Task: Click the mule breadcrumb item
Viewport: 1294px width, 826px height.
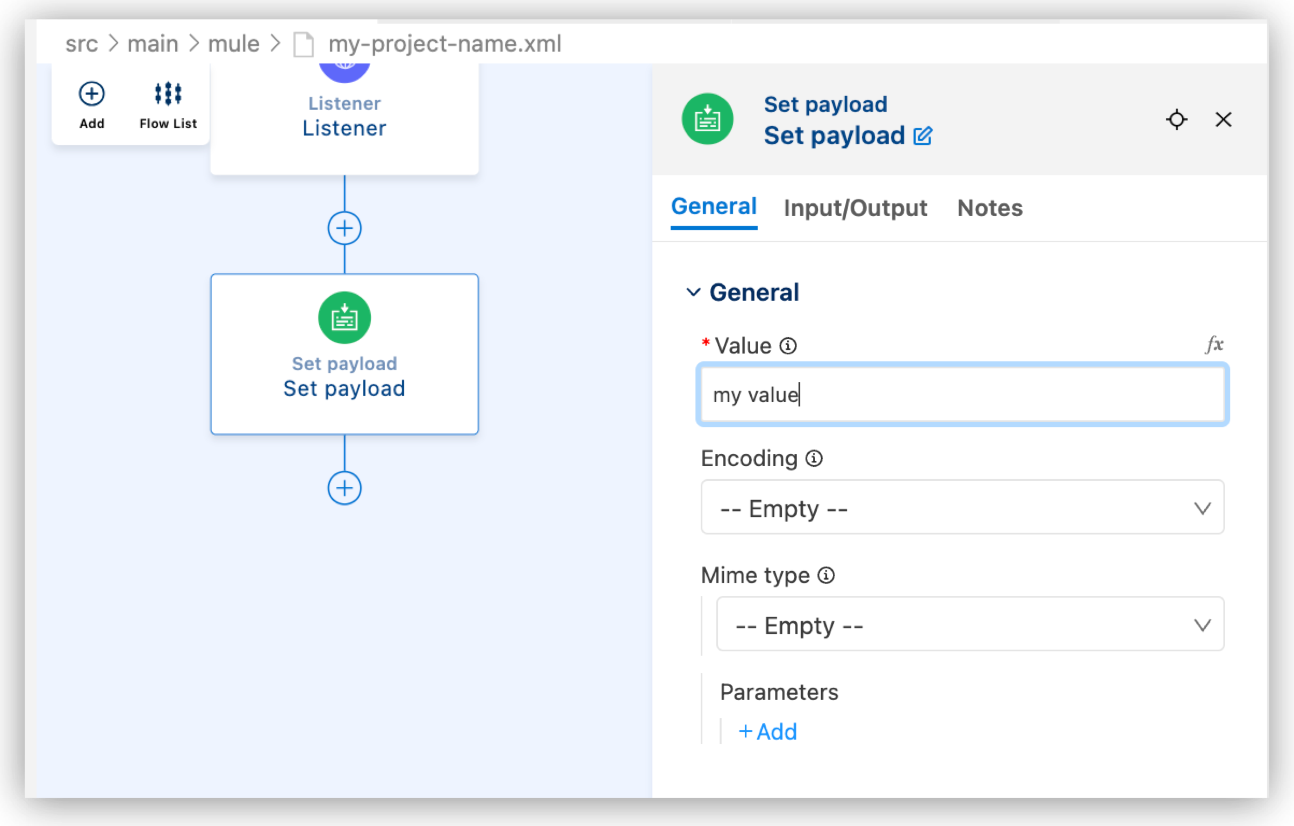Action: [x=233, y=43]
